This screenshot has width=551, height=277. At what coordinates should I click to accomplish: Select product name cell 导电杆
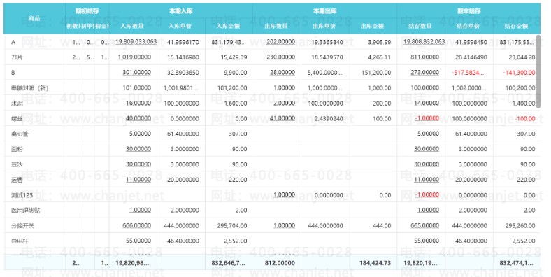click(20, 241)
